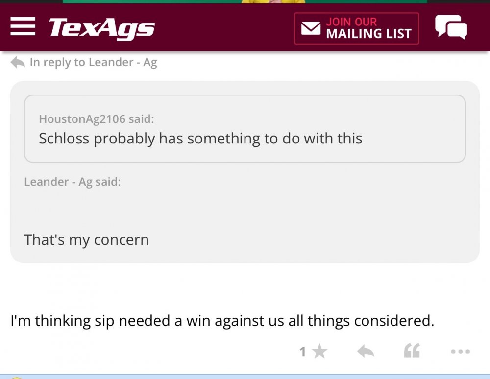
Task: Click the light blue bar at the bottom
Action: [x=245, y=377]
